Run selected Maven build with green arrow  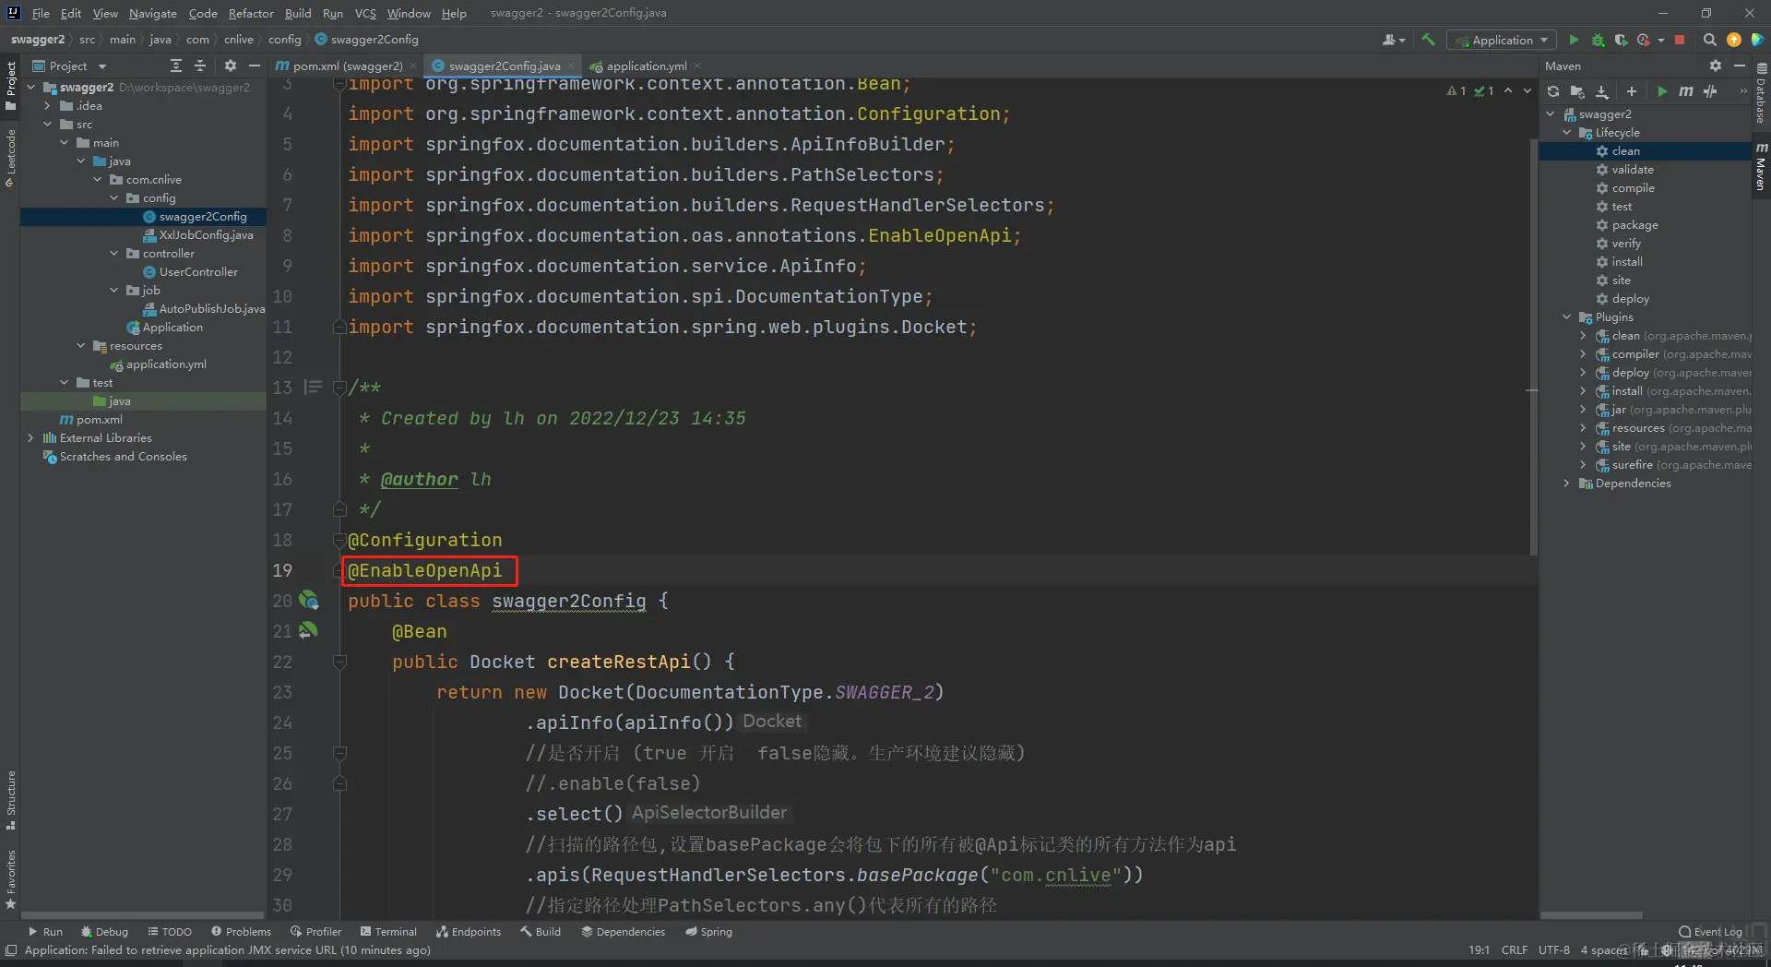(1662, 91)
